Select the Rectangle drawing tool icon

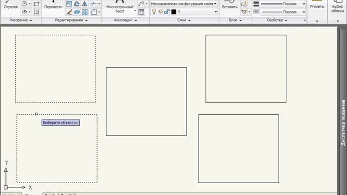36,4
